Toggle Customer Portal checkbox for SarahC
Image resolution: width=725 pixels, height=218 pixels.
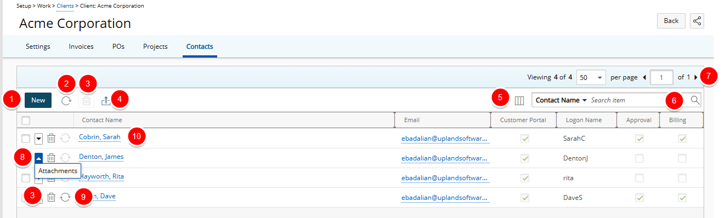pyautogui.click(x=525, y=139)
